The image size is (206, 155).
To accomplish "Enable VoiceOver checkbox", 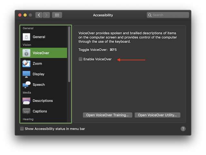I will 80,59.
